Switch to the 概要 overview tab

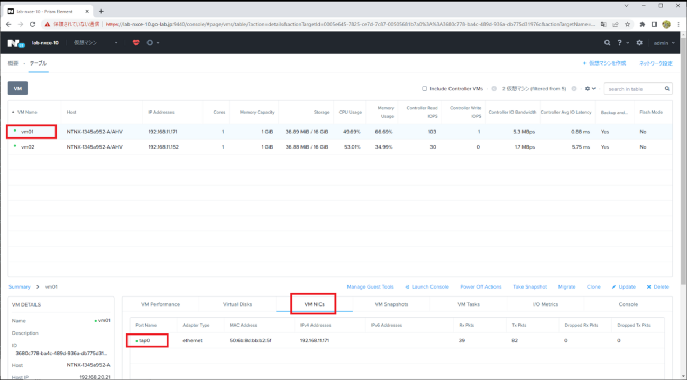coord(13,63)
